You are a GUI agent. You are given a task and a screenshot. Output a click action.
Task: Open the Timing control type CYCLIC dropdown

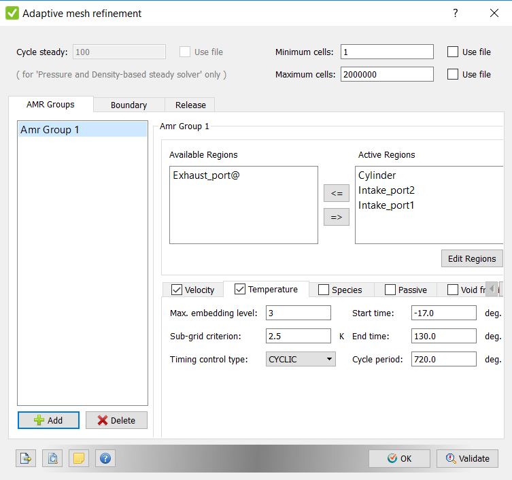pos(301,359)
